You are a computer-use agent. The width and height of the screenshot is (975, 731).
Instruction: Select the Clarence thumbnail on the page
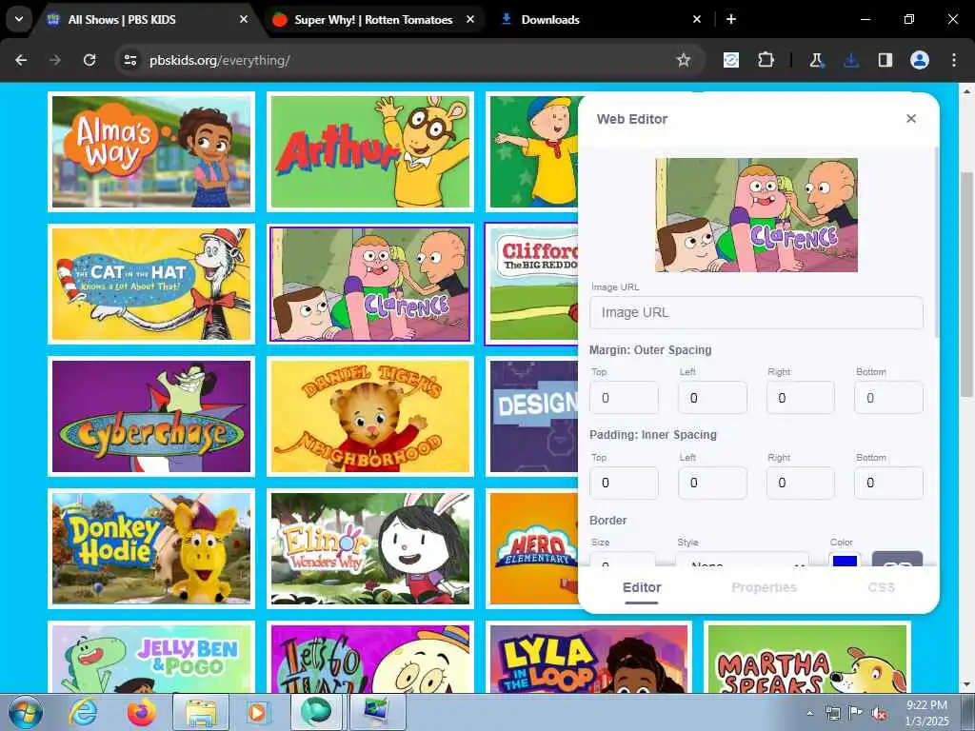pyautogui.click(x=370, y=284)
